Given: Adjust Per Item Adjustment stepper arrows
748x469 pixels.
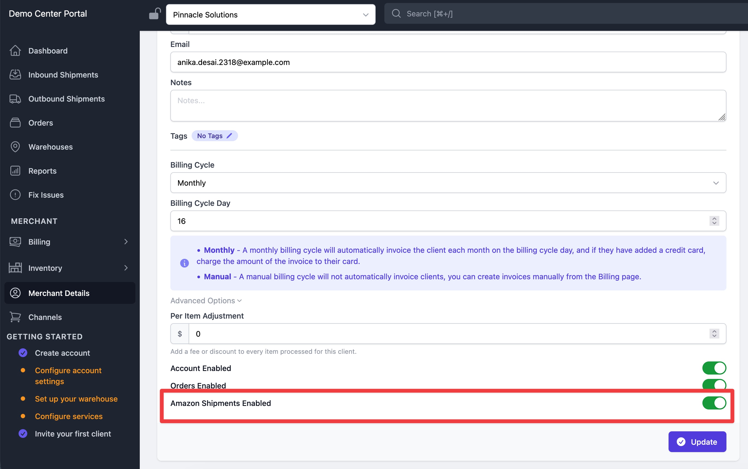Looking at the screenshot, I should tap(714, 333).
